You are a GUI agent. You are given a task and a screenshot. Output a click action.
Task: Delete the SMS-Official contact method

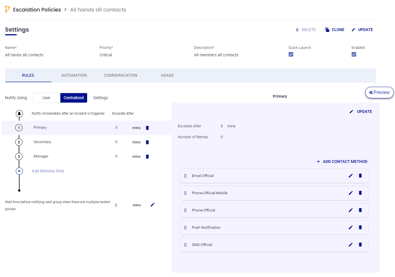coord(360,245)
